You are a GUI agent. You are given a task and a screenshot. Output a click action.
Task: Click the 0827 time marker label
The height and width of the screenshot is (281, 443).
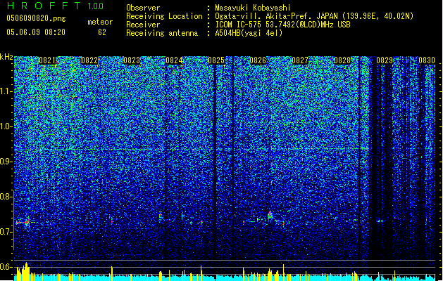300,60
